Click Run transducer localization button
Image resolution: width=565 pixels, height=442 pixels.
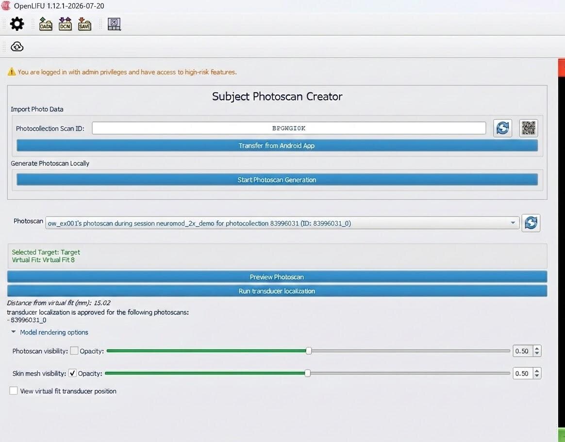[277, 291]
